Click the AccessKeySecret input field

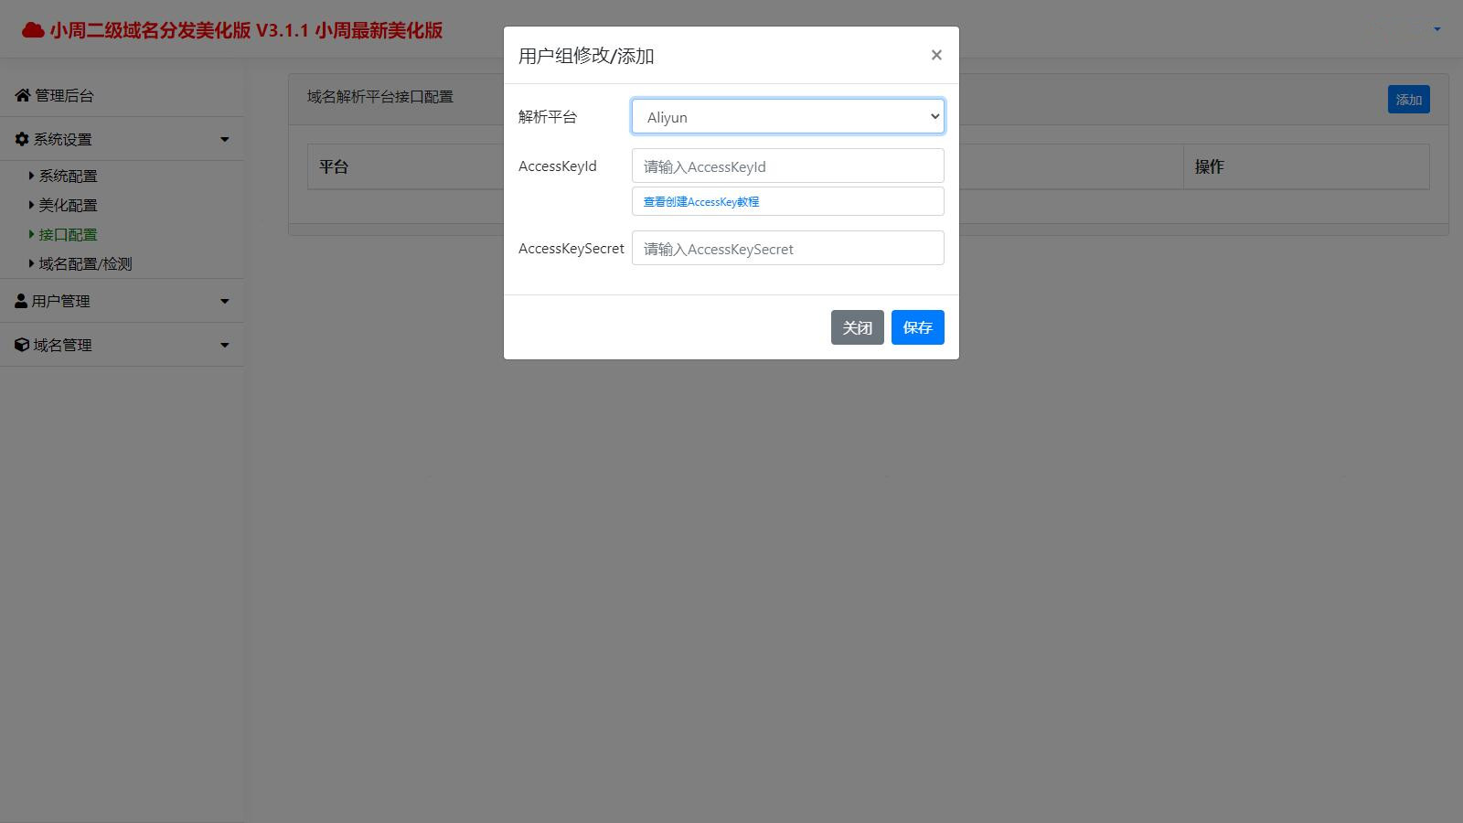788,248
